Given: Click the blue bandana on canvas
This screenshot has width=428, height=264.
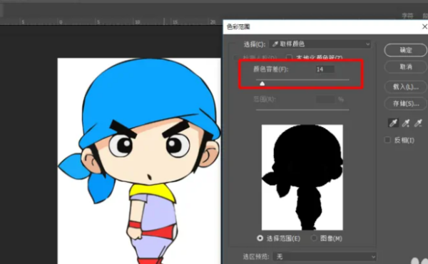Looking at the screenshot, I should coord(149,96).
